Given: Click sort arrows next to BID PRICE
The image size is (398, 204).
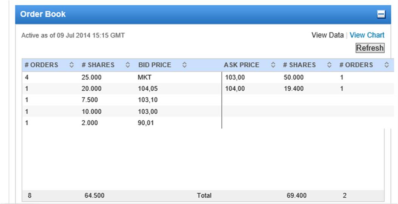Looking at the screenshot, I should click(x=184, y=65).
